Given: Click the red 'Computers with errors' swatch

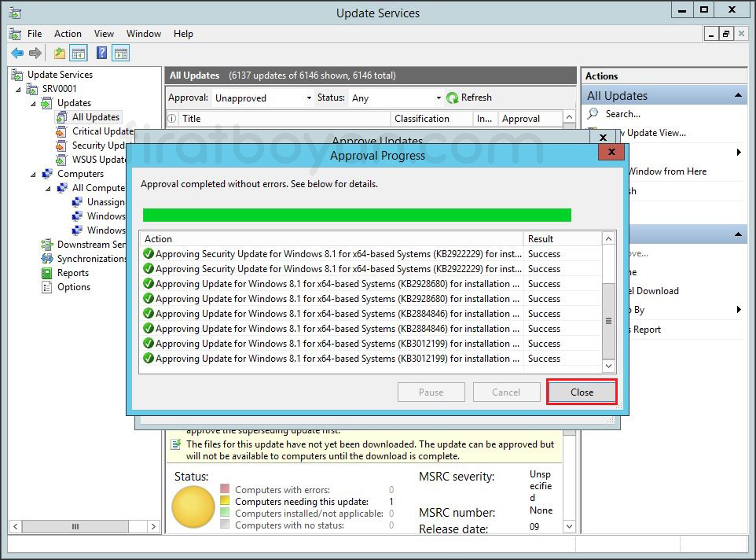Looking at the screenshot, I should point(225,488).
